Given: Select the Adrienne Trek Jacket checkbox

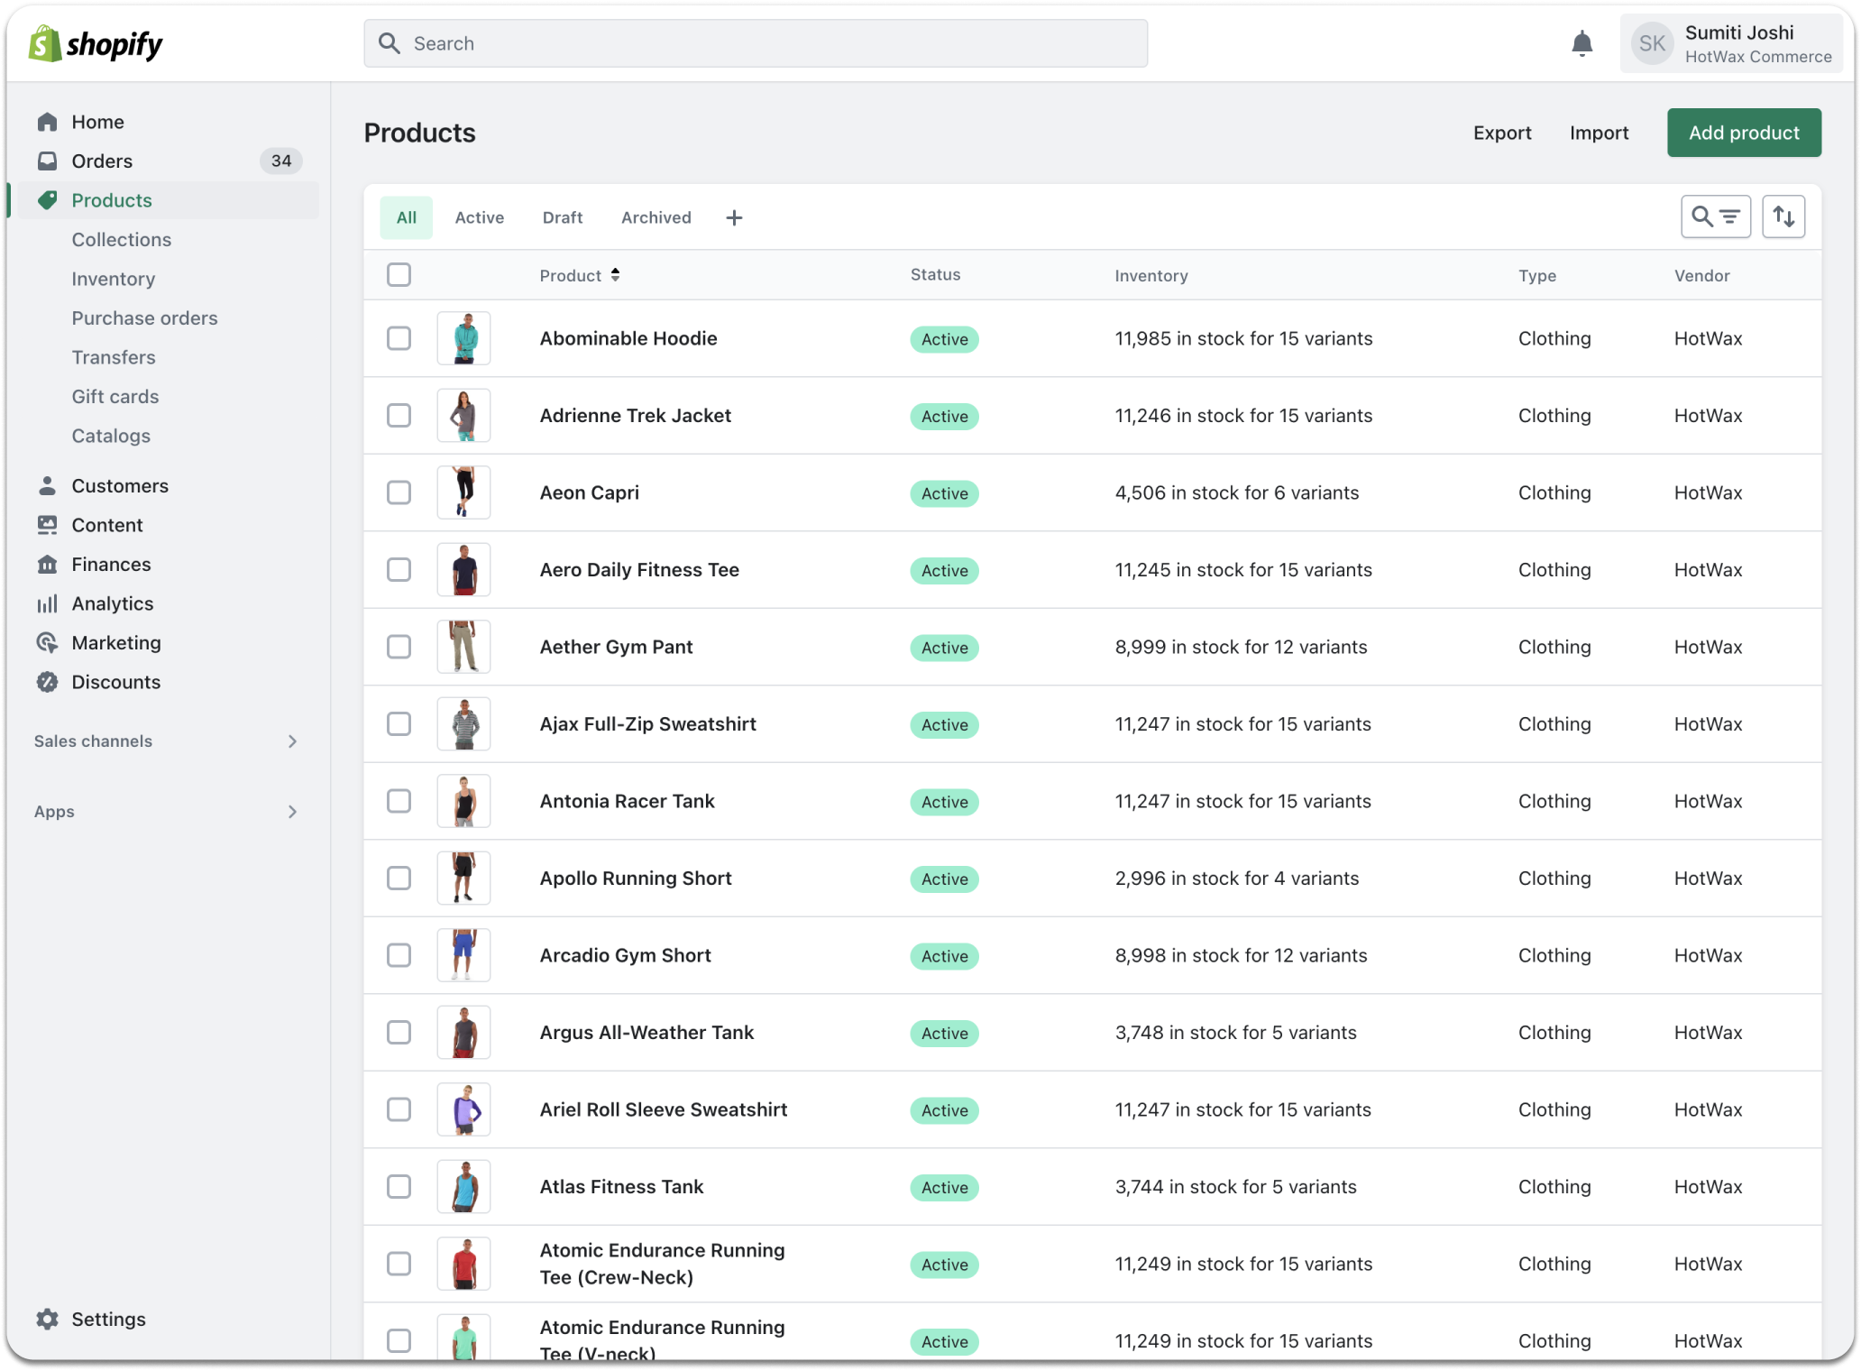Looking at the screenshot, I should click(x=399, y=415).
